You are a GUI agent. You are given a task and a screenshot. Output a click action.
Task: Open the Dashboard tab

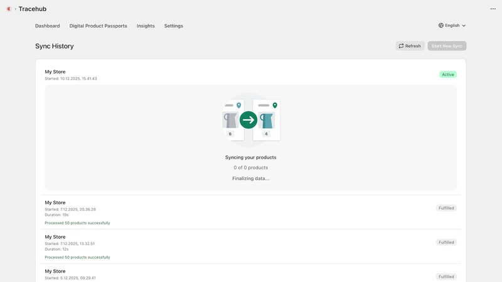[48, 26]
